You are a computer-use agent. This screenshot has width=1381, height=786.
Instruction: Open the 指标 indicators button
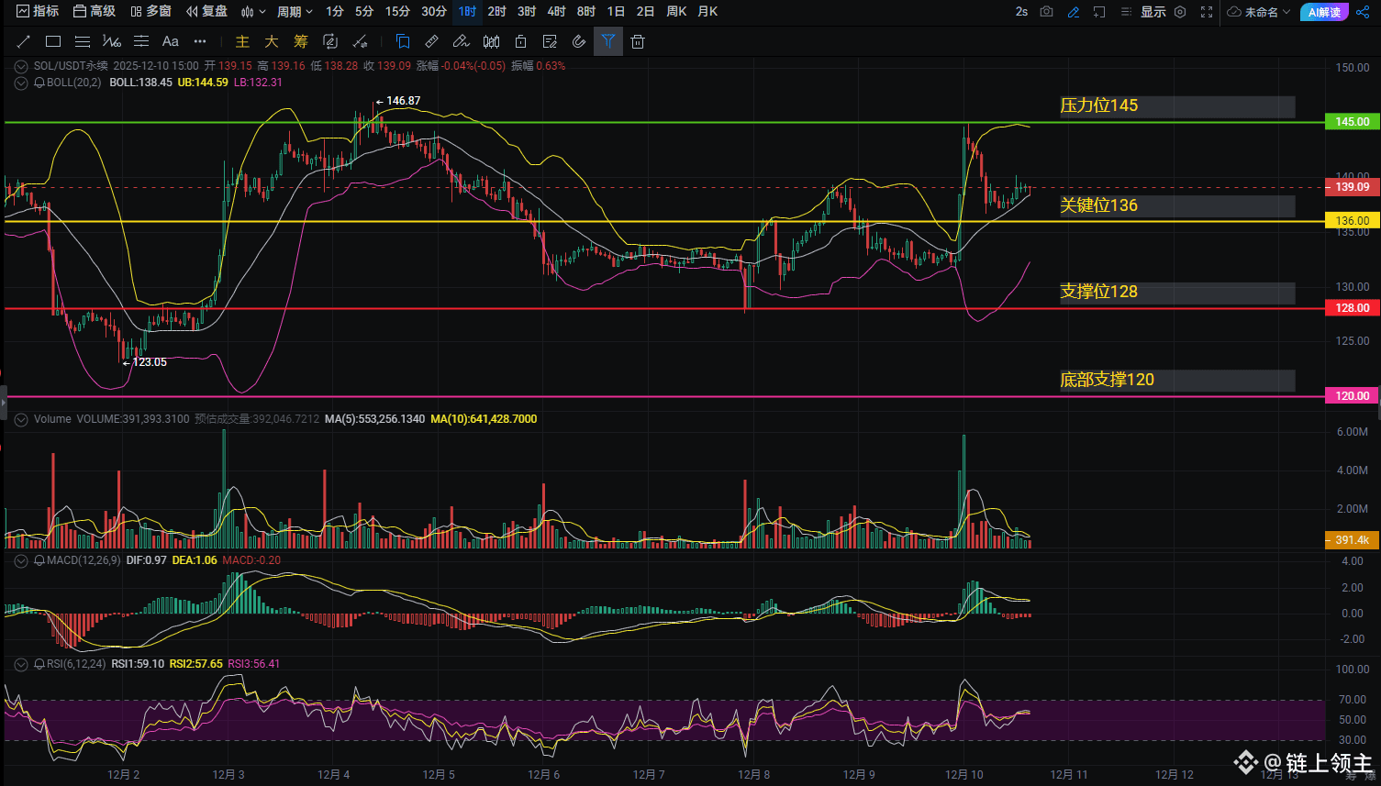tap(38, 12)
